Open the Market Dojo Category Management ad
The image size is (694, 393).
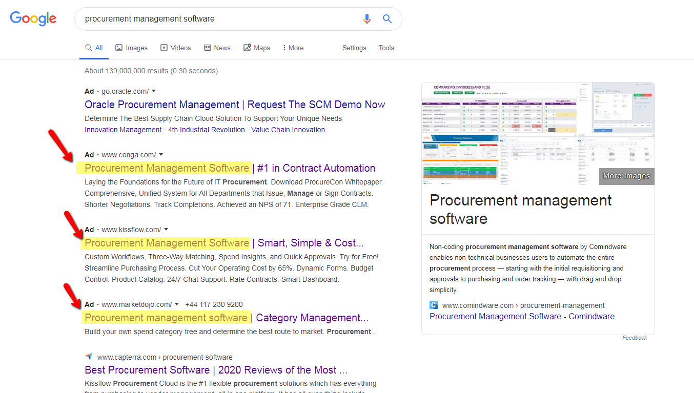226,318
